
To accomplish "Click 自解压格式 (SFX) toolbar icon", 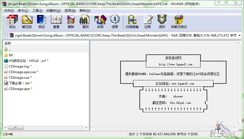I will [179, 22].
